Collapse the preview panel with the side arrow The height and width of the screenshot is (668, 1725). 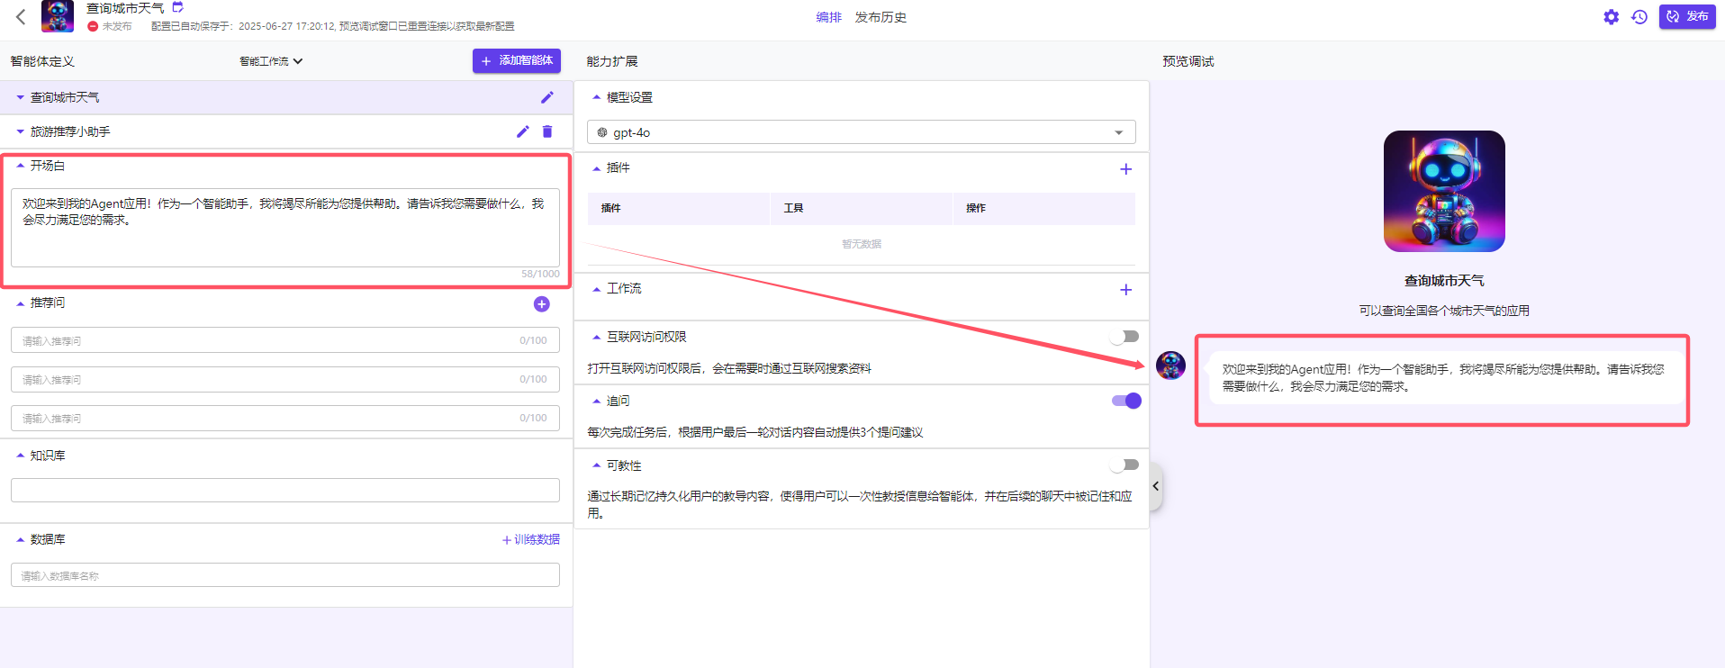(1156, 486)
